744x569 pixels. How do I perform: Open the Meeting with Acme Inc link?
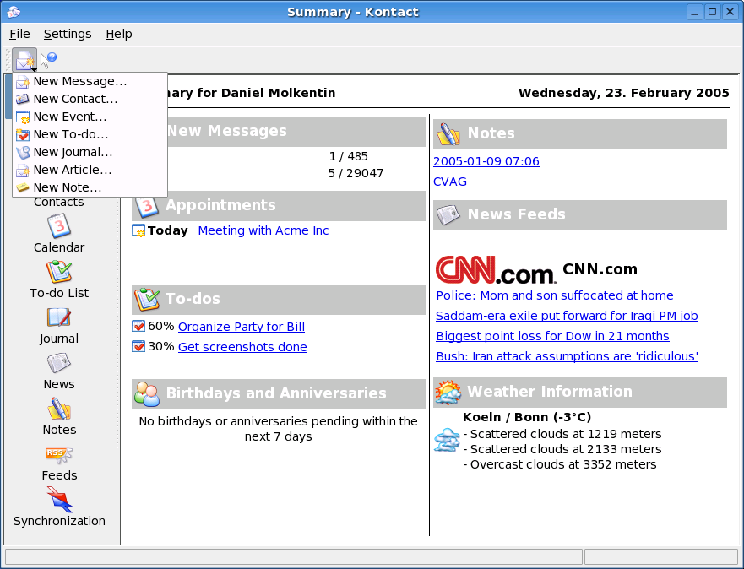pos(263,230)
